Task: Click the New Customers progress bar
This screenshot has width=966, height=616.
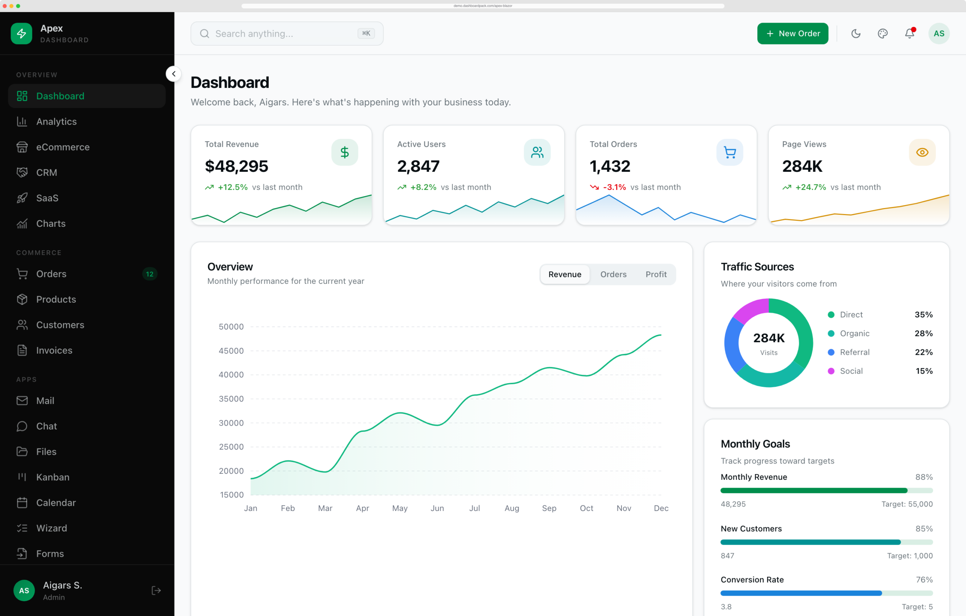Action: coord(826,542)
